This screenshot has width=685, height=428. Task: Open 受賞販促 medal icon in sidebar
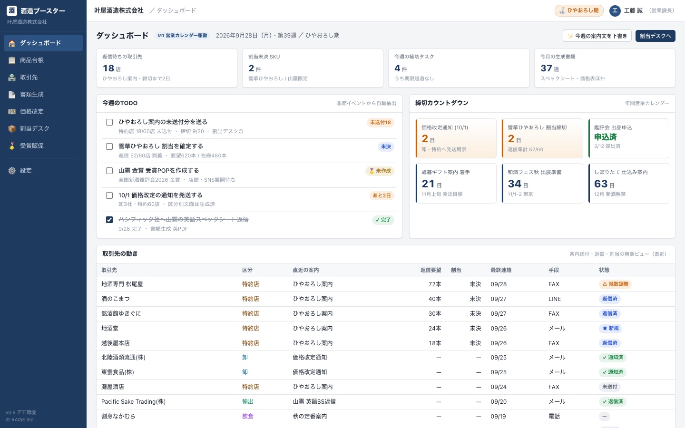click(x=12, y=146)
